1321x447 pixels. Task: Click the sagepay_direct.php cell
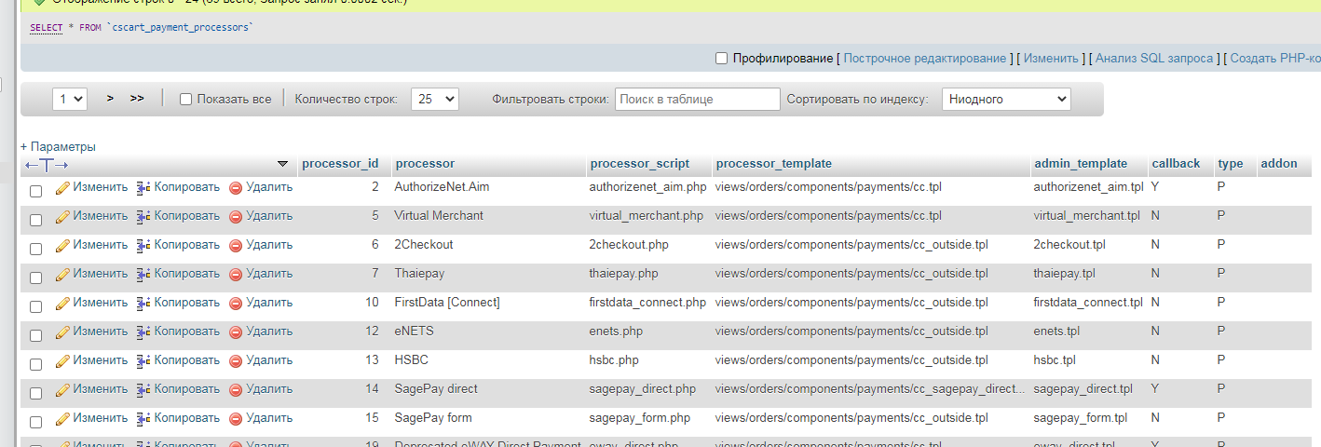pyautogui.click(x=643, y=388)
